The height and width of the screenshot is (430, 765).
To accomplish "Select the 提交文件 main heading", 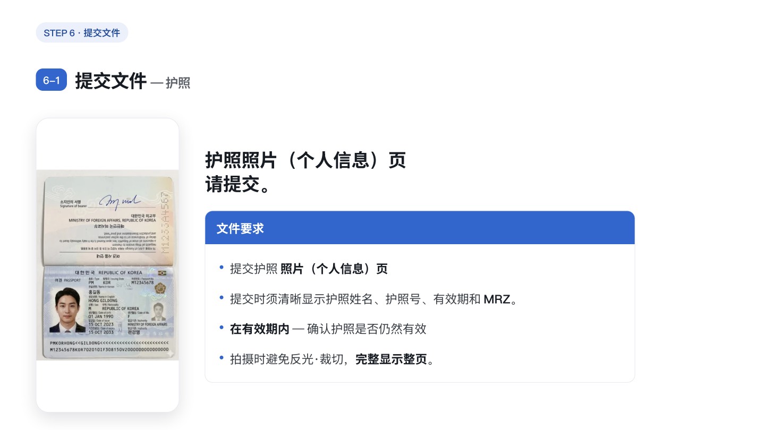I will [x=111, y=81].
